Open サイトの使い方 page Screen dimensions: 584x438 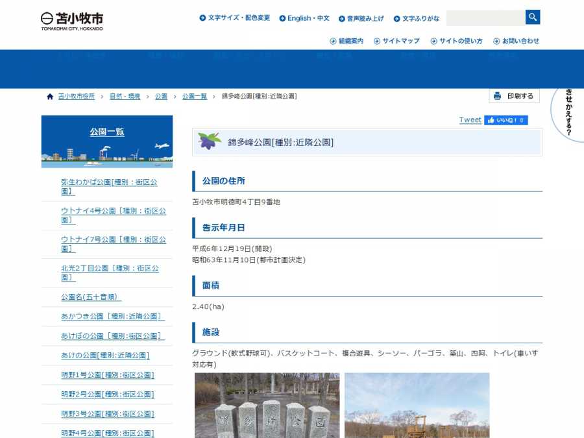pyautogui.click(x=456, y=41)
